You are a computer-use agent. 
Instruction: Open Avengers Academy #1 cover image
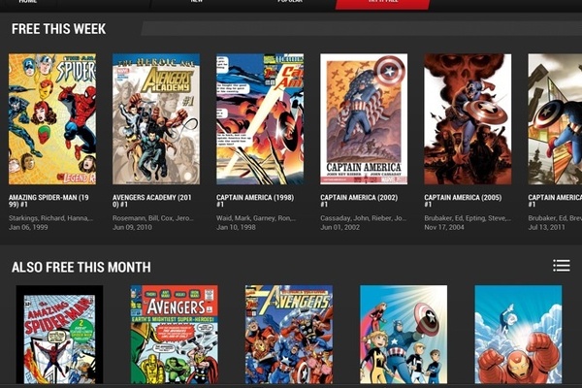156,118
